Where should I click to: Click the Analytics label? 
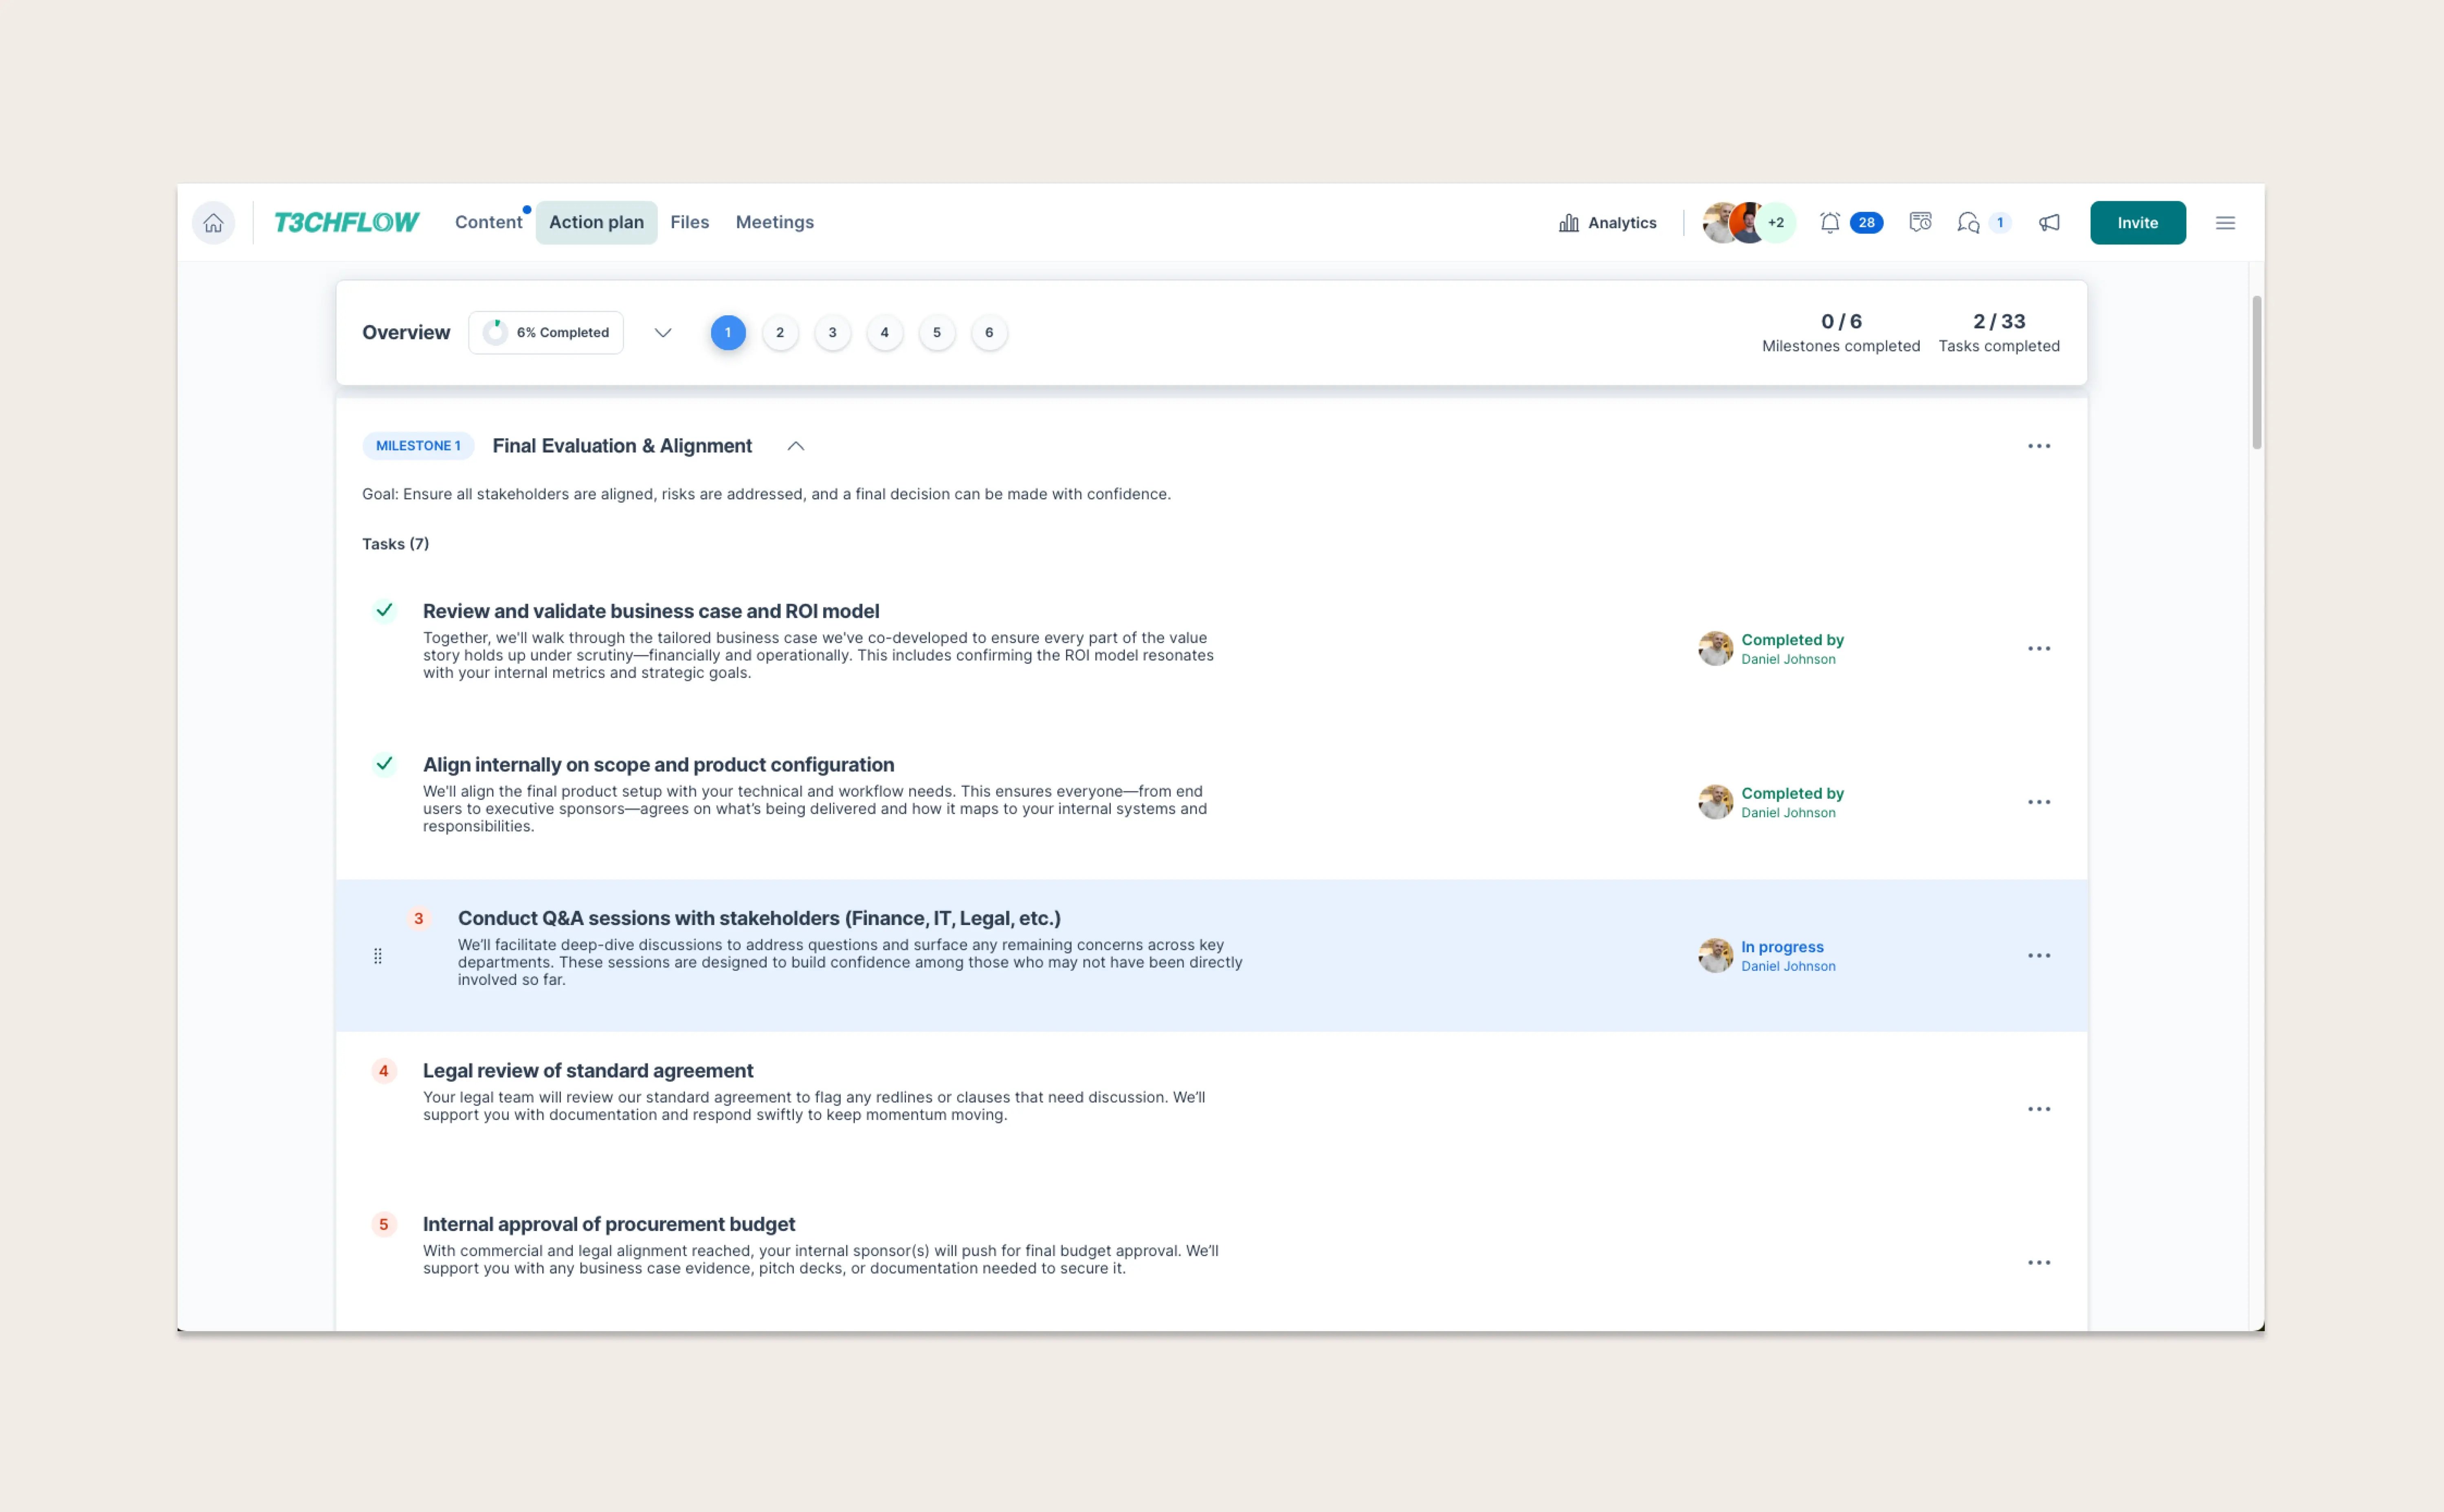(x=1622, y=223)
